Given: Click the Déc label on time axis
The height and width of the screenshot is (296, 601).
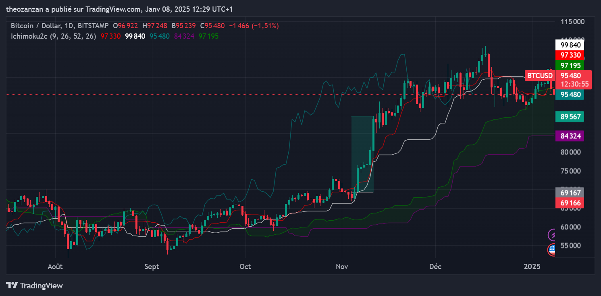Looking at the screenshot, I should (x=435, y=267).
